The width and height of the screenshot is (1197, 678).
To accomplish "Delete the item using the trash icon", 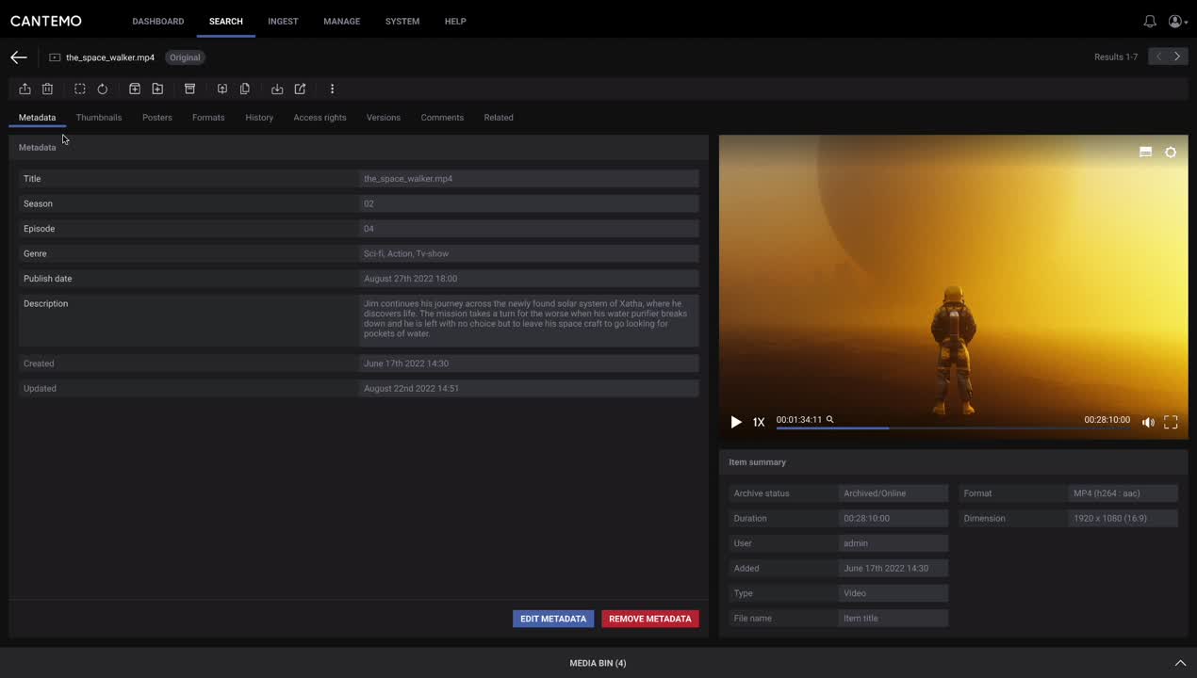I will click(47, 89).
